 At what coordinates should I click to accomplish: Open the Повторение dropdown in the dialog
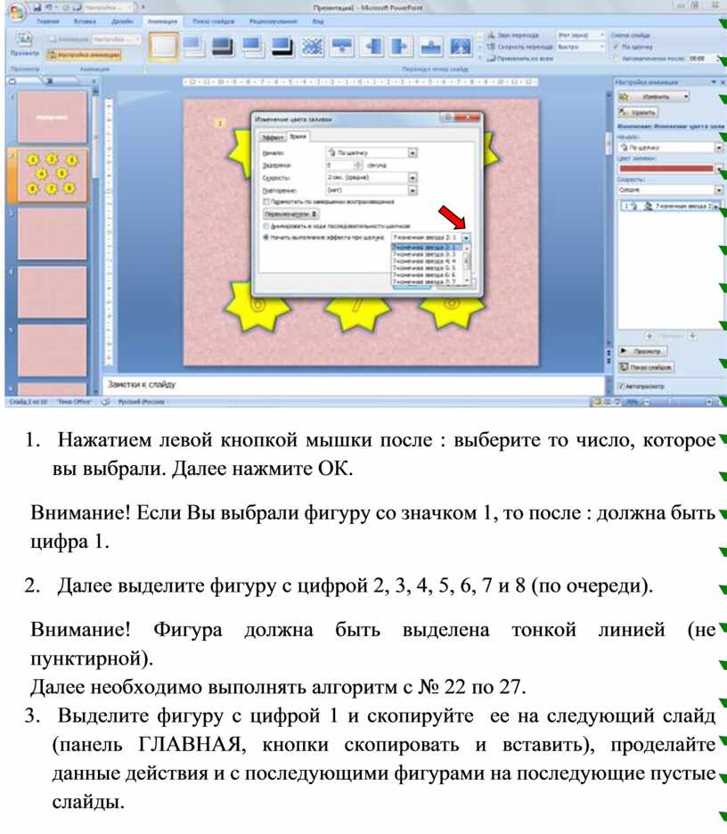[x=413, y=190]
